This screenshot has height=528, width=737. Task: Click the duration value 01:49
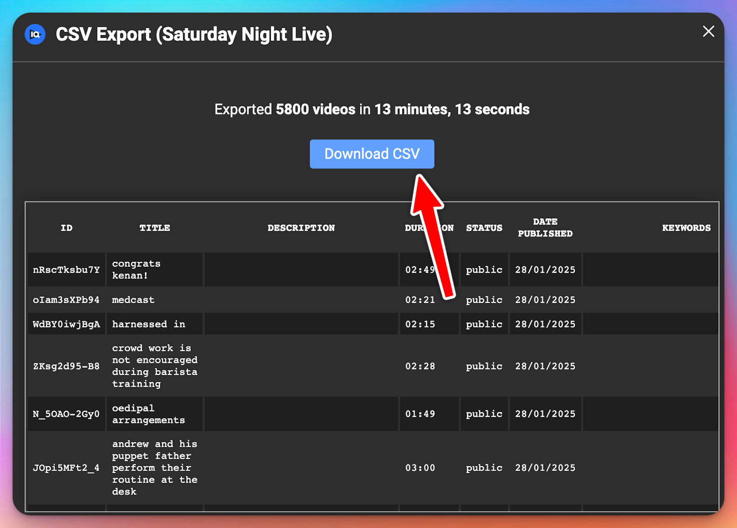pos(420,414)
